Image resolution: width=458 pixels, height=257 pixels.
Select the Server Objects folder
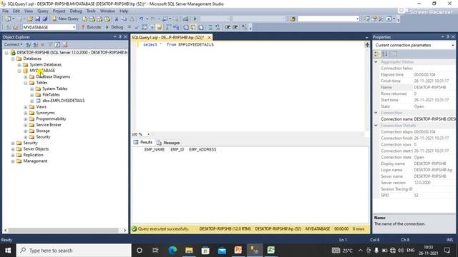[36, 149]
